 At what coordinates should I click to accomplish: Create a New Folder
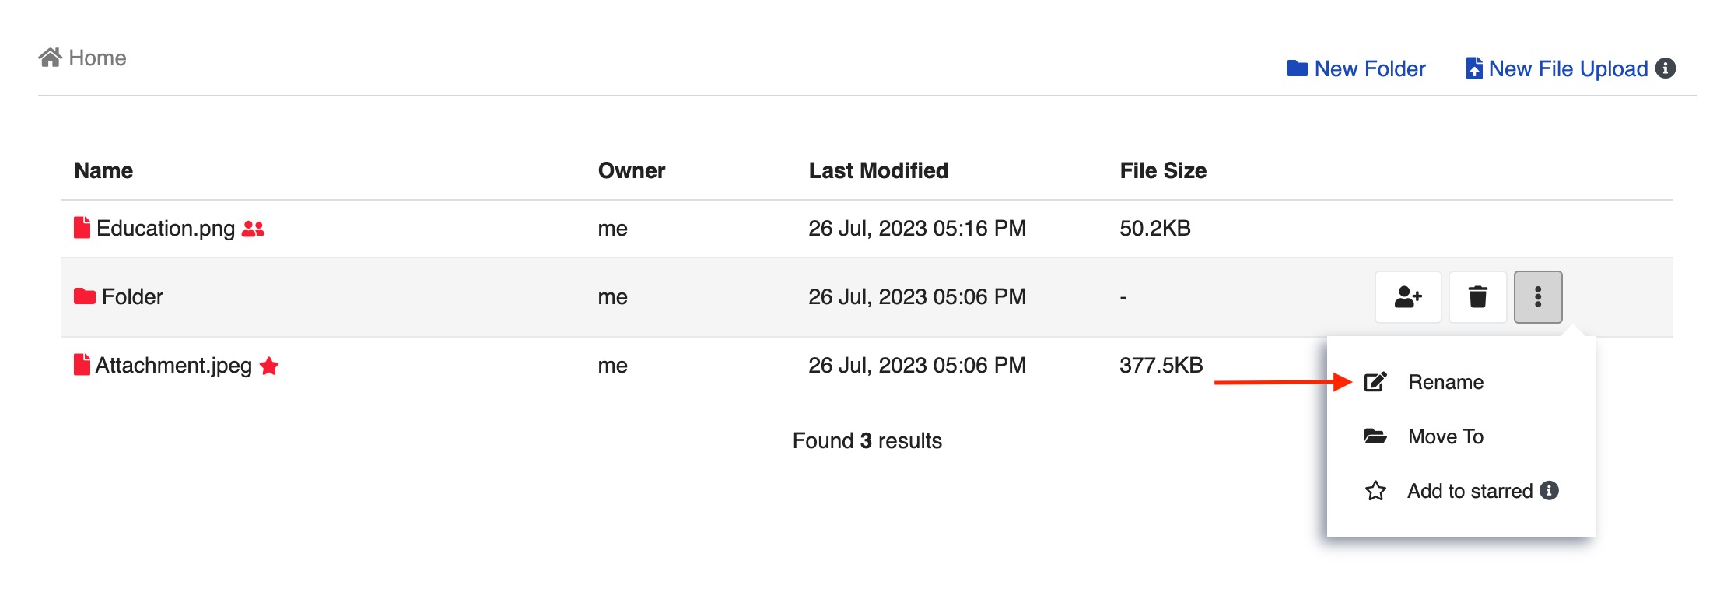pyautogui.click(x=1356, y=68)
